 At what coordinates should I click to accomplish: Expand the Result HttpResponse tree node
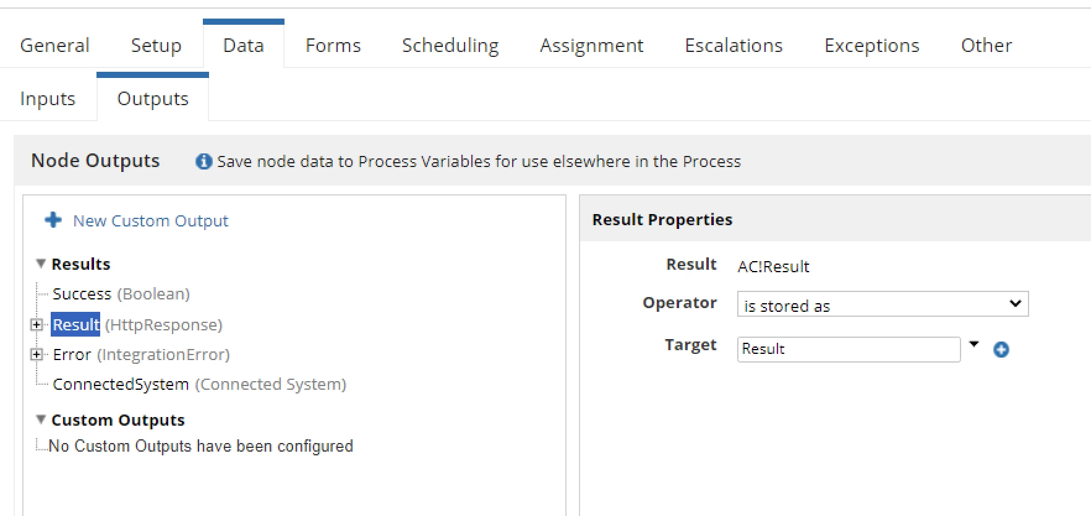tap(36, 325)
